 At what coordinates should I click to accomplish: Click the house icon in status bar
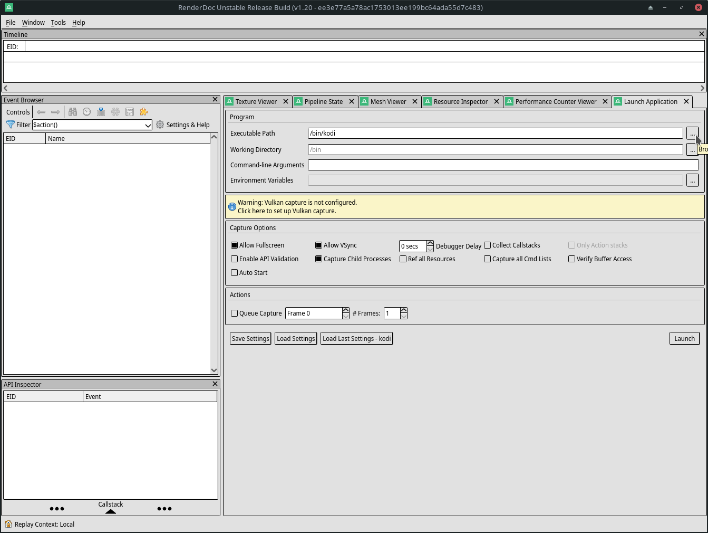point(8,524)
